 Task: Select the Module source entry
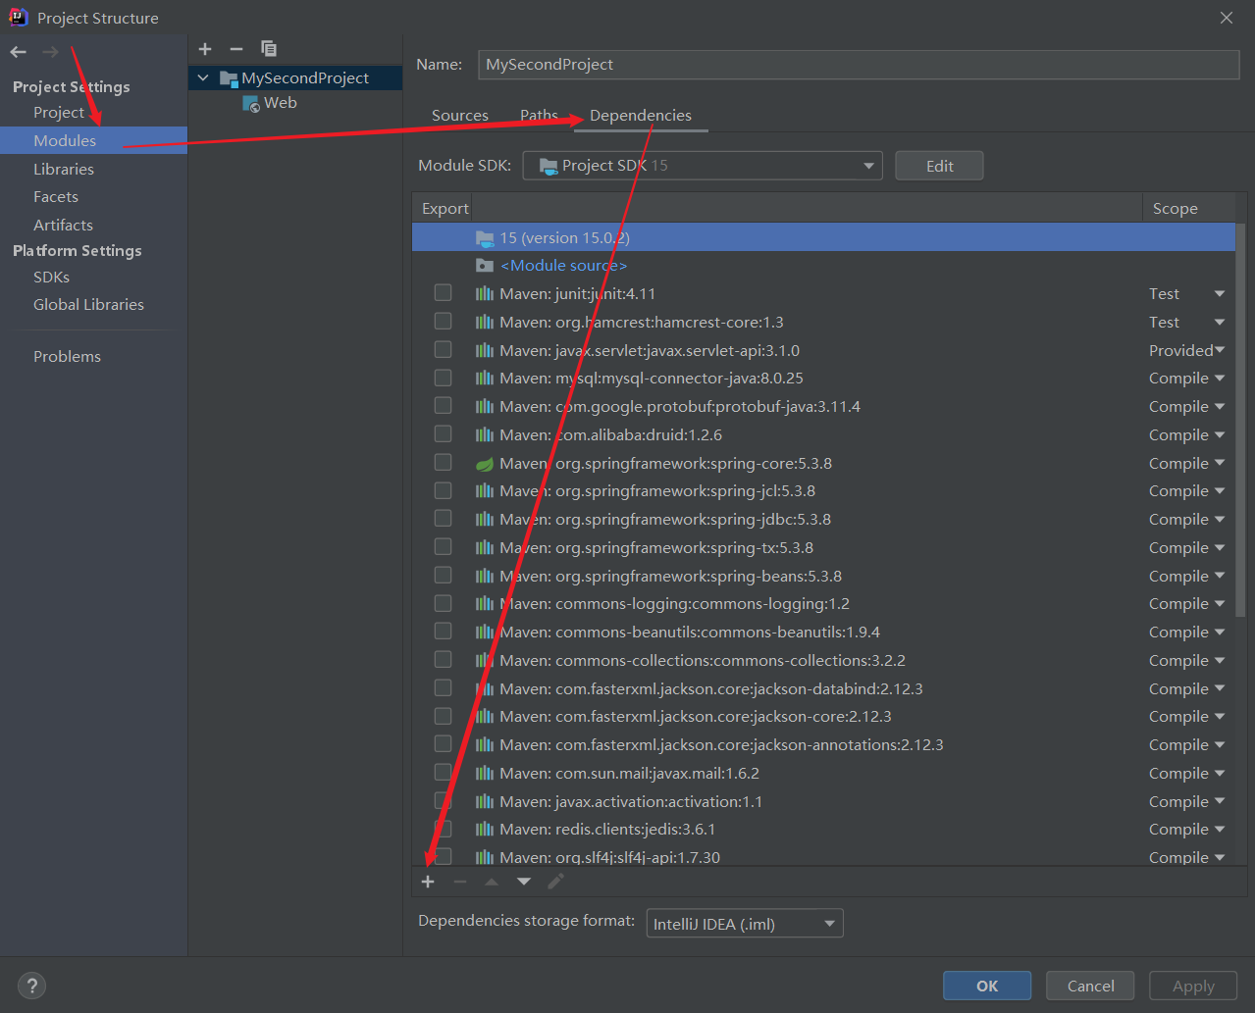(x=563, y=266)
